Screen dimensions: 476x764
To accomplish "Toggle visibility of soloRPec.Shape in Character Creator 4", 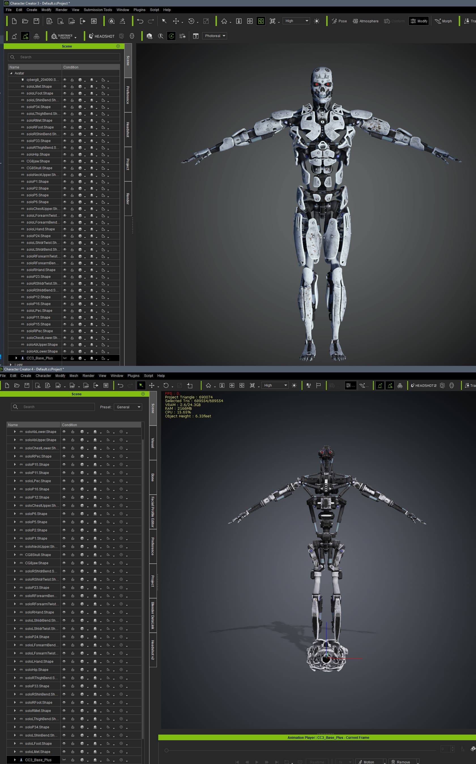I will pyautogui.click(x=64, y=456).
